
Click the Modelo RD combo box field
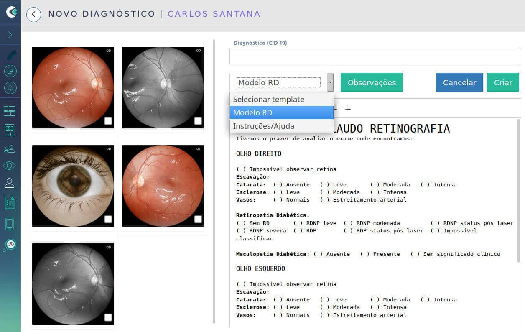pyautogui.click(x=278, y=82)
